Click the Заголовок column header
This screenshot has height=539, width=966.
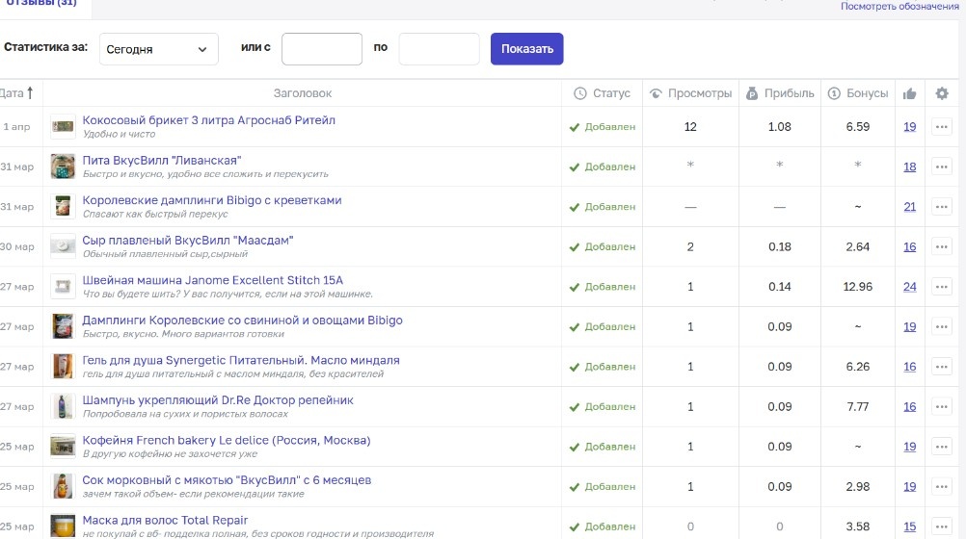[x=302, y=93]
